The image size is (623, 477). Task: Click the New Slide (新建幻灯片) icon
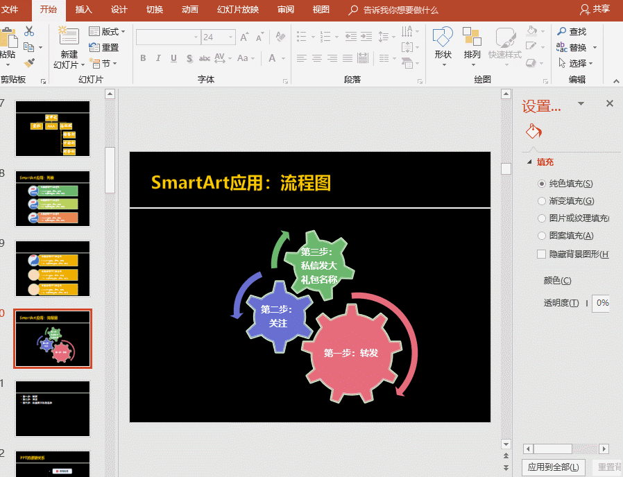69,36
